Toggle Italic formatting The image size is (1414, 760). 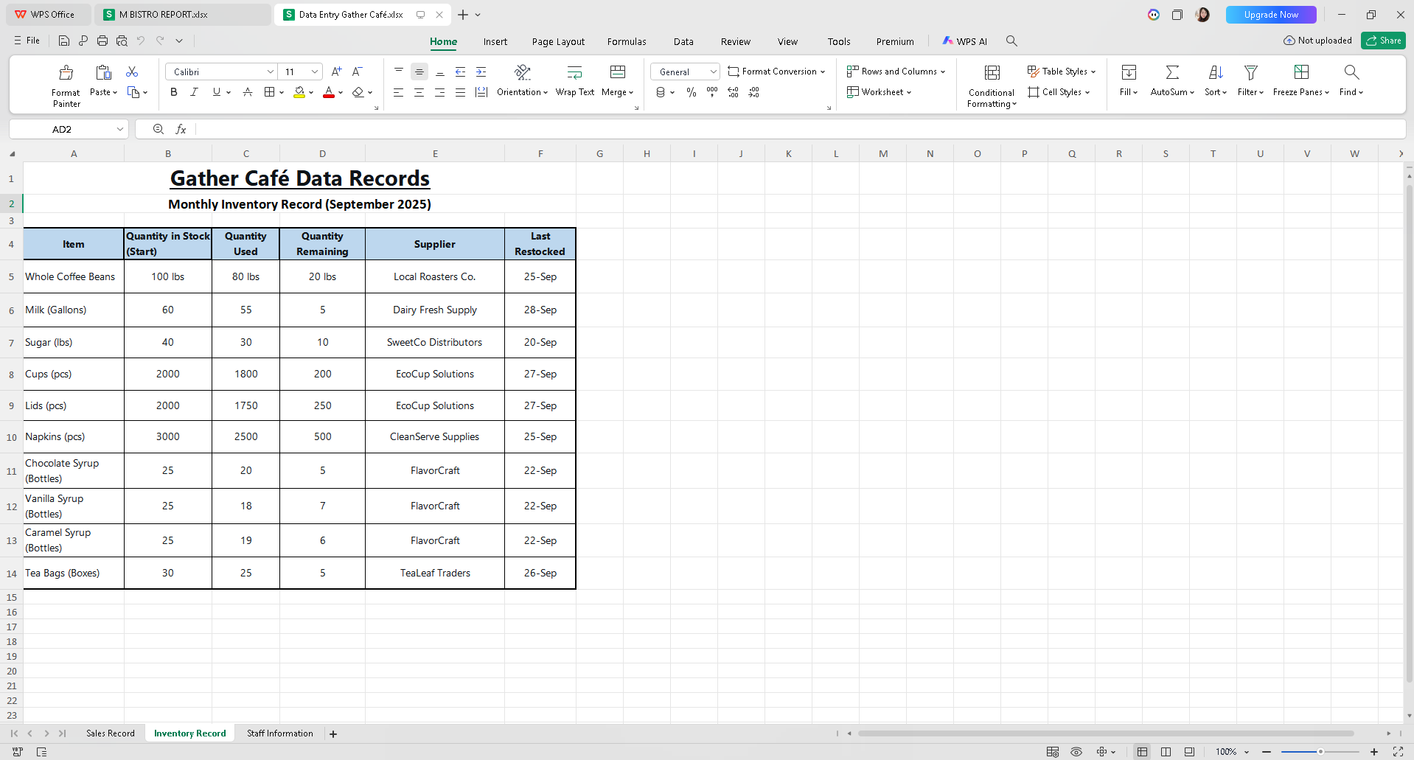[x=195, y=92]
